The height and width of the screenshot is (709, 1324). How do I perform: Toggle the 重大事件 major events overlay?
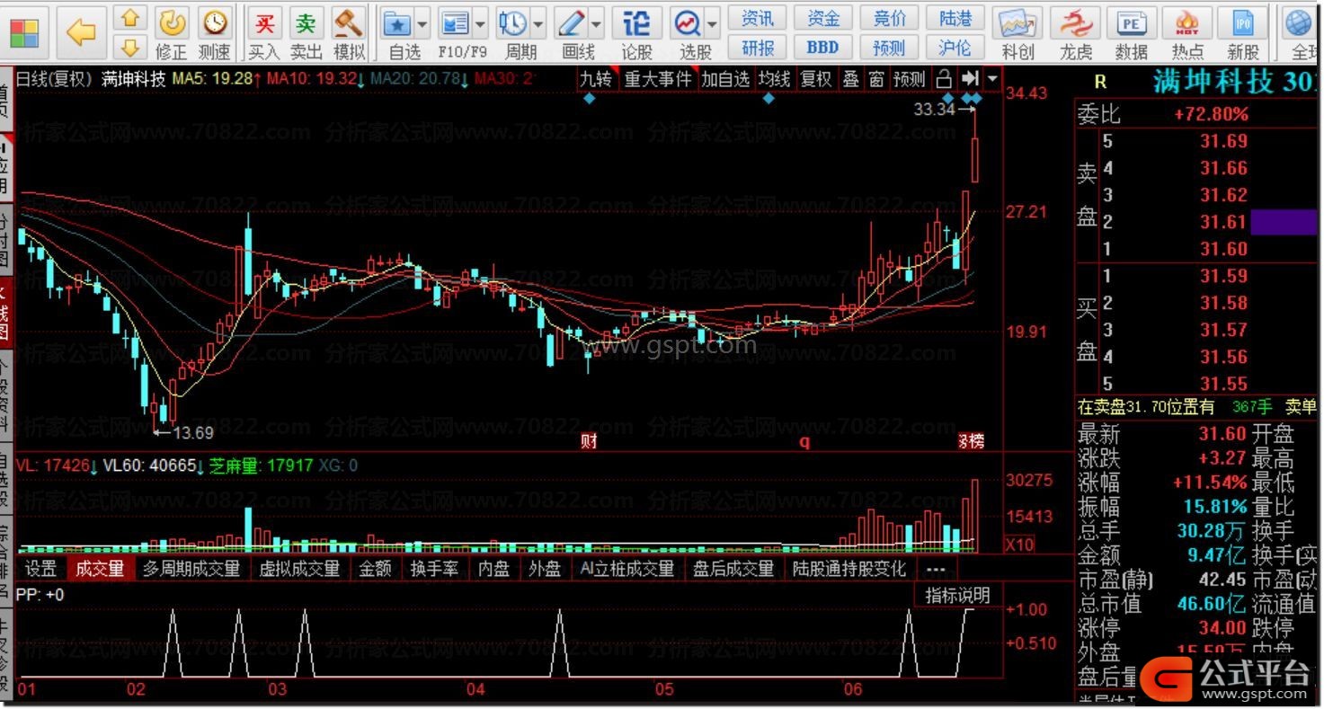[659, 79]
